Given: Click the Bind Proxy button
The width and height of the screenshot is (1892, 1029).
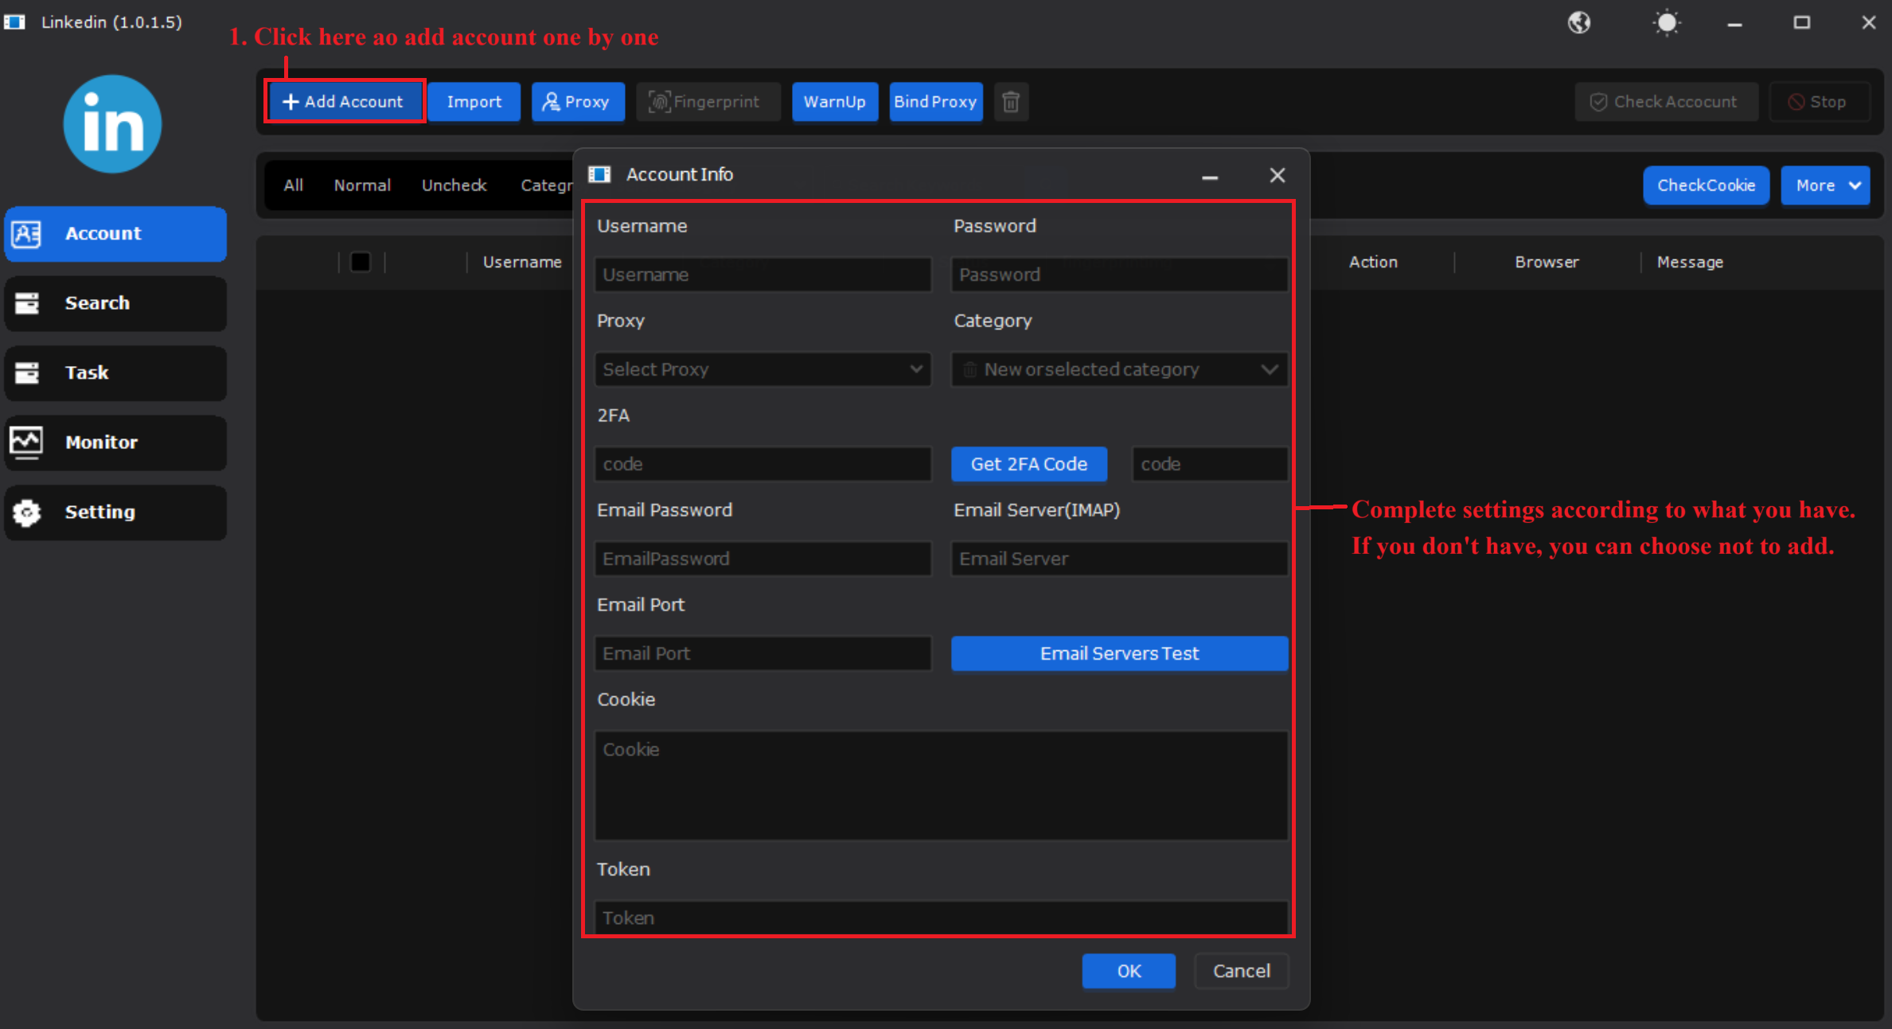Looking at the screenshot, I should (935, 102).
